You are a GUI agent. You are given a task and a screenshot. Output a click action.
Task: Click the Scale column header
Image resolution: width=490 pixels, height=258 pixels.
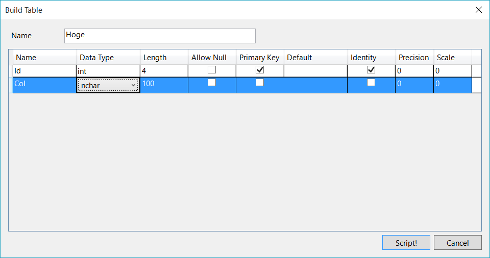(453, 58)
